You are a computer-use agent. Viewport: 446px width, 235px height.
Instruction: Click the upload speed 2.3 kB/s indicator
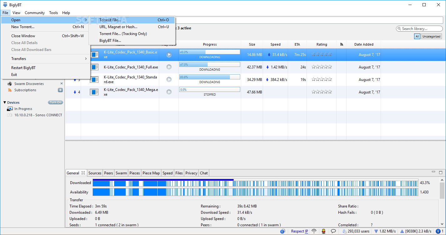tap(416, 231)
